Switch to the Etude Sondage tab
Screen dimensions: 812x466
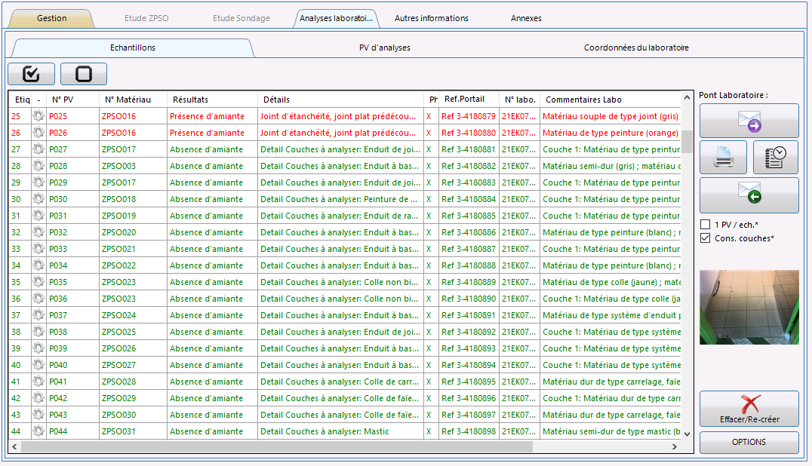(241, 18)
